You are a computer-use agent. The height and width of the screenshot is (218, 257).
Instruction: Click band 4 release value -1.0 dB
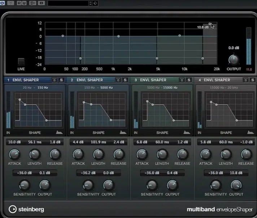coord(247,142)
